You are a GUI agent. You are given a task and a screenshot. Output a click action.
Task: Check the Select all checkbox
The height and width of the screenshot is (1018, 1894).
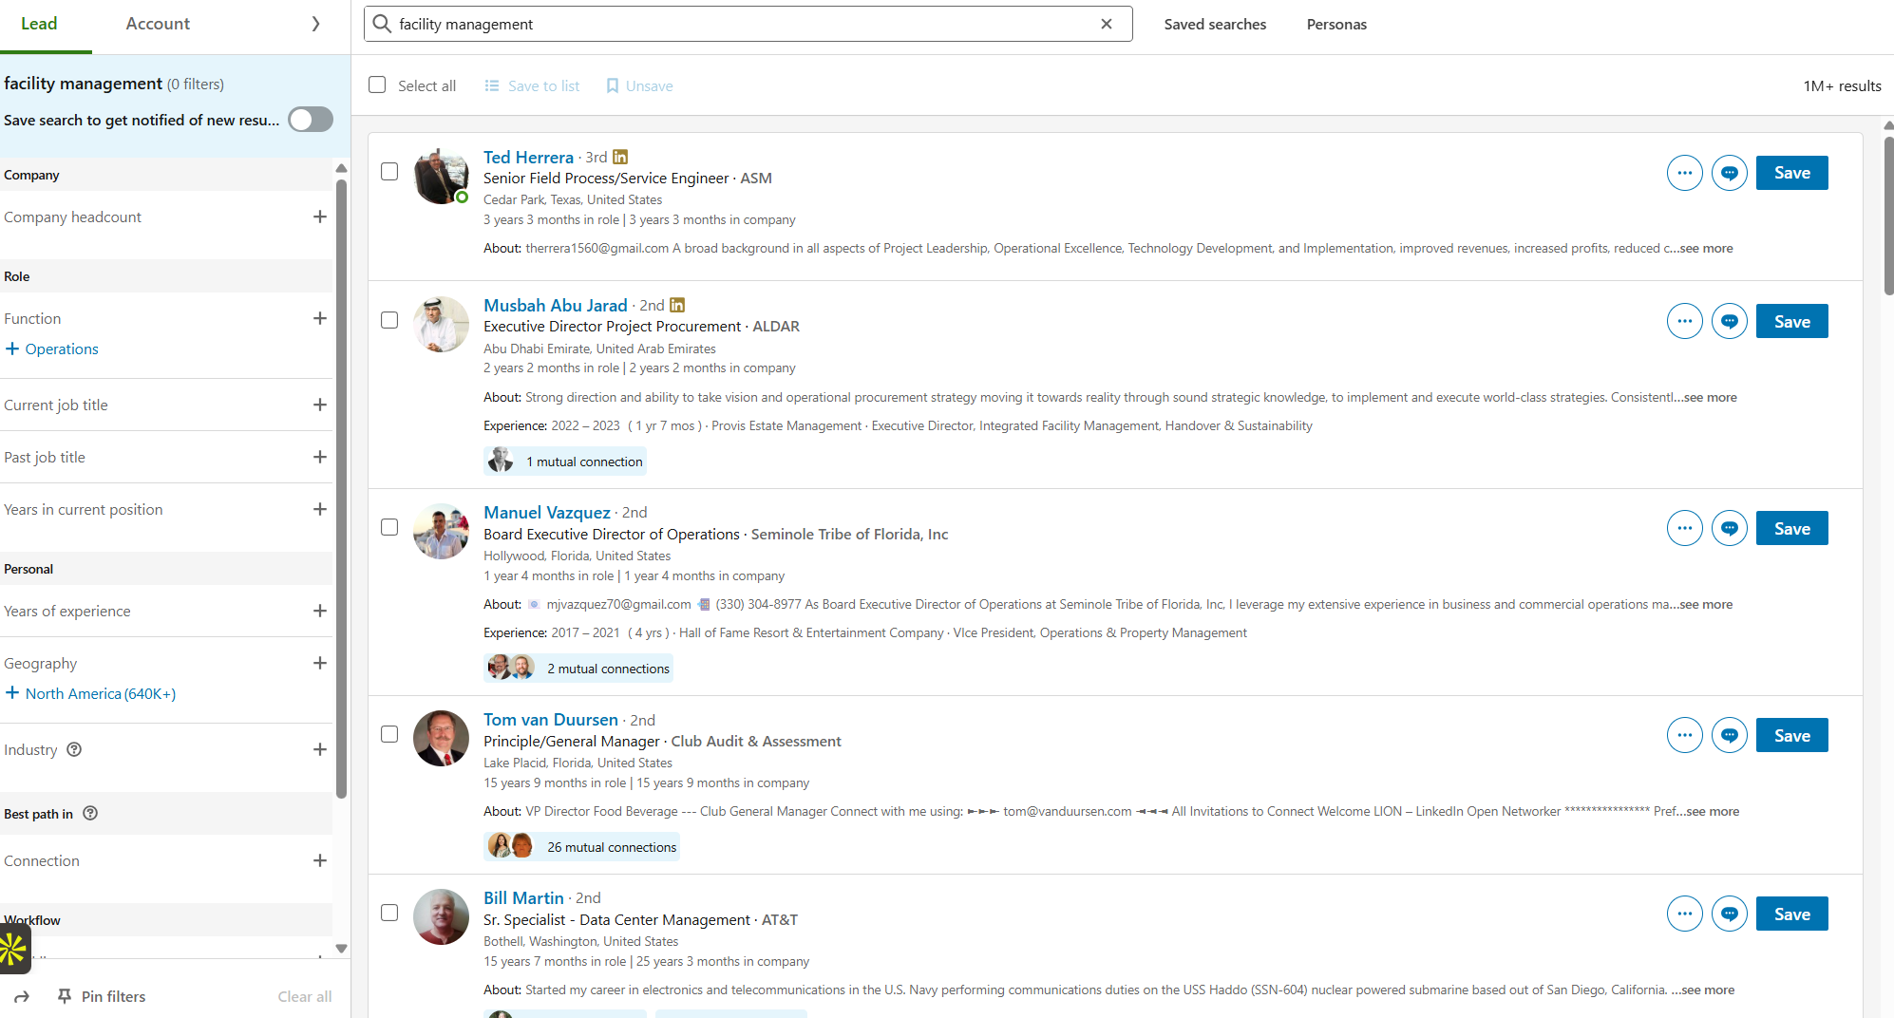377,85
